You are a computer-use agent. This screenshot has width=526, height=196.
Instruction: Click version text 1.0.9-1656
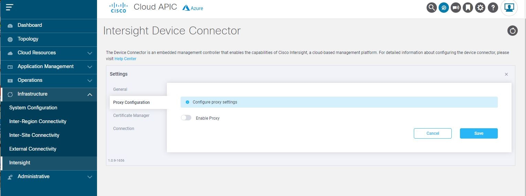tap(116, 161)
